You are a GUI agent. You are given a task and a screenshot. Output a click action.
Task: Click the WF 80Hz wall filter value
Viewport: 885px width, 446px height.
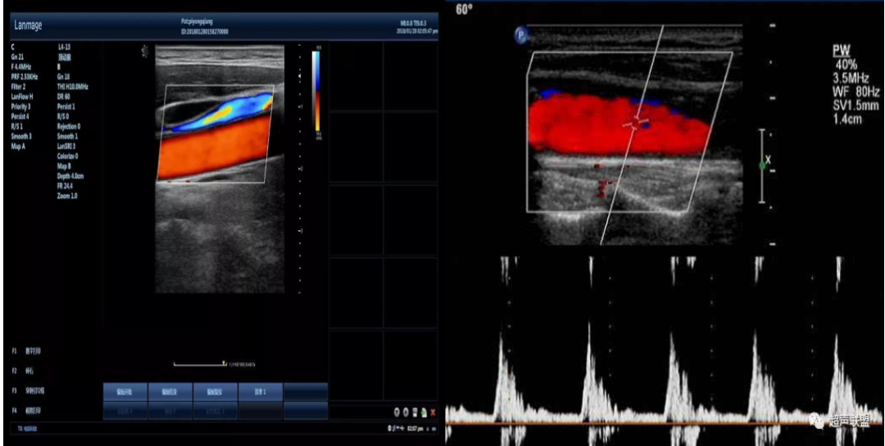tap(856, 92)
